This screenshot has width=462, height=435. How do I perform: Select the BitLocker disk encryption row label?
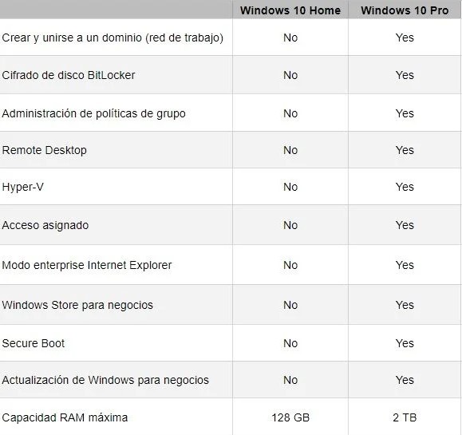69,75
